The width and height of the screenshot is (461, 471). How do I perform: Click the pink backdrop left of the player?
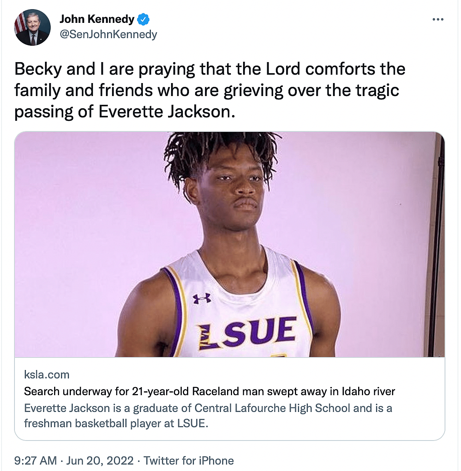click(x=84, y=229)
